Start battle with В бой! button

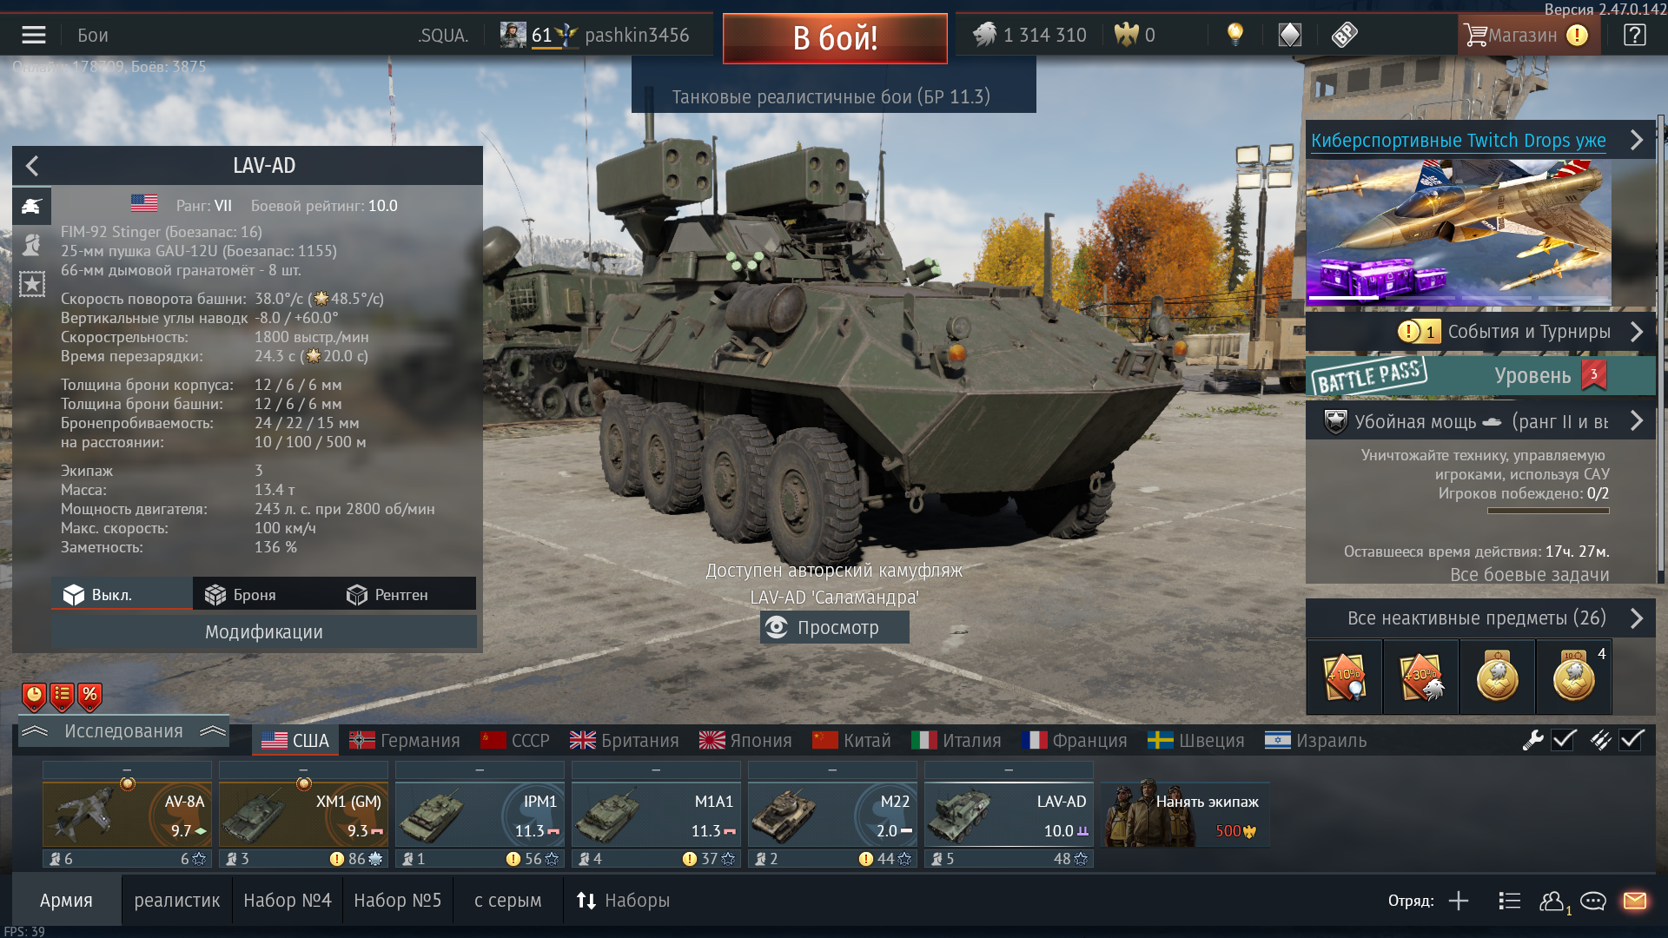coord(835,38)
